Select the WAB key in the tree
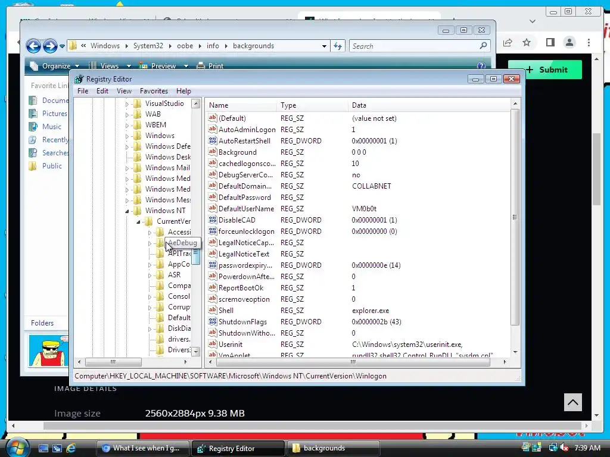 pos(153,114)
